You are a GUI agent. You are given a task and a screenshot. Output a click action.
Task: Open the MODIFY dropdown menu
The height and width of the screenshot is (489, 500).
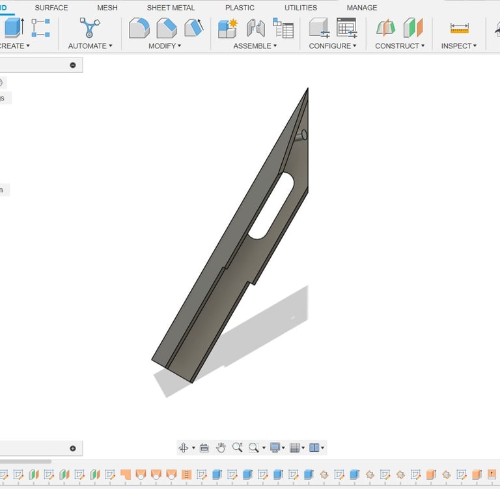[x=165, y=46]
